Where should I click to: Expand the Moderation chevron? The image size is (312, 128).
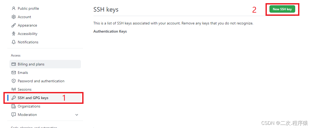[x=77, y=115]
